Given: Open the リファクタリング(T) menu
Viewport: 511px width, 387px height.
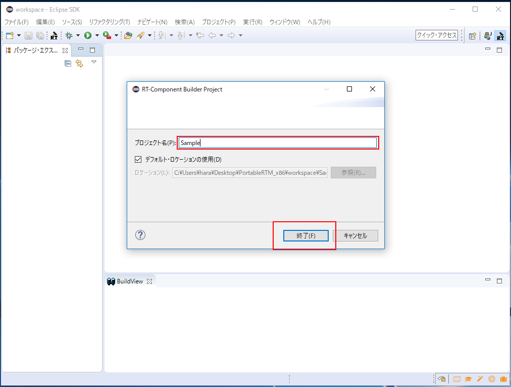Looking at the screenshot, I should [x=110, y=22].
